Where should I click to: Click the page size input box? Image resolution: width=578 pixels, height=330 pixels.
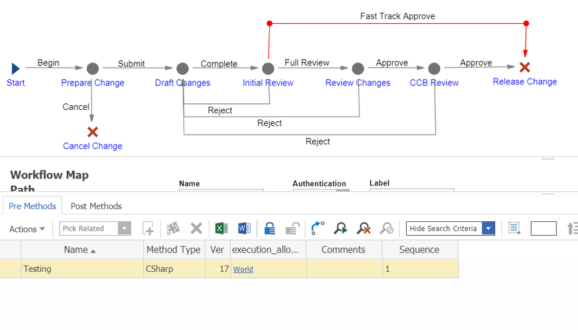(x=543, y=228)
